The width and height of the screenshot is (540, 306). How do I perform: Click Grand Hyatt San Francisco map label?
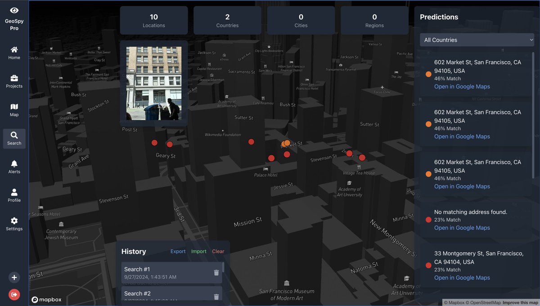click(68, 120)
